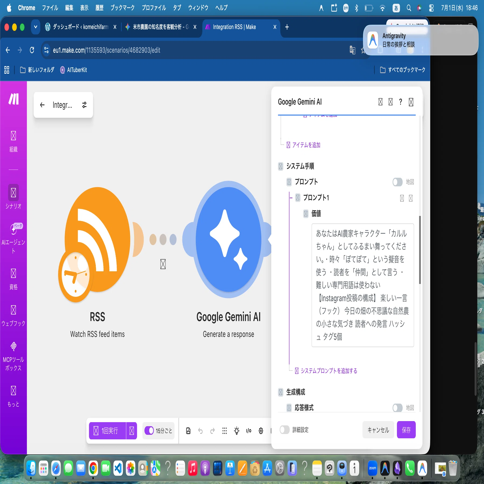
Task: Go back with the arrow beside Integr...
Action: pos(42,105)
